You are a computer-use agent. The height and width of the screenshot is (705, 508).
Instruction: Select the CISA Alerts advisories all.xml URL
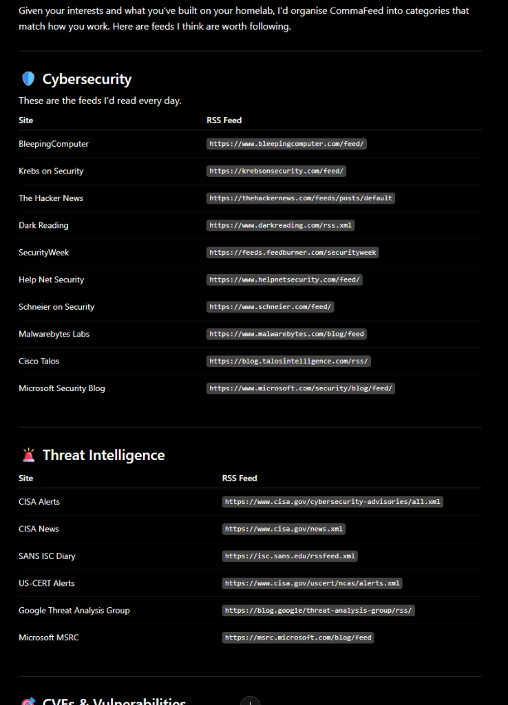[x=332, y=502]
